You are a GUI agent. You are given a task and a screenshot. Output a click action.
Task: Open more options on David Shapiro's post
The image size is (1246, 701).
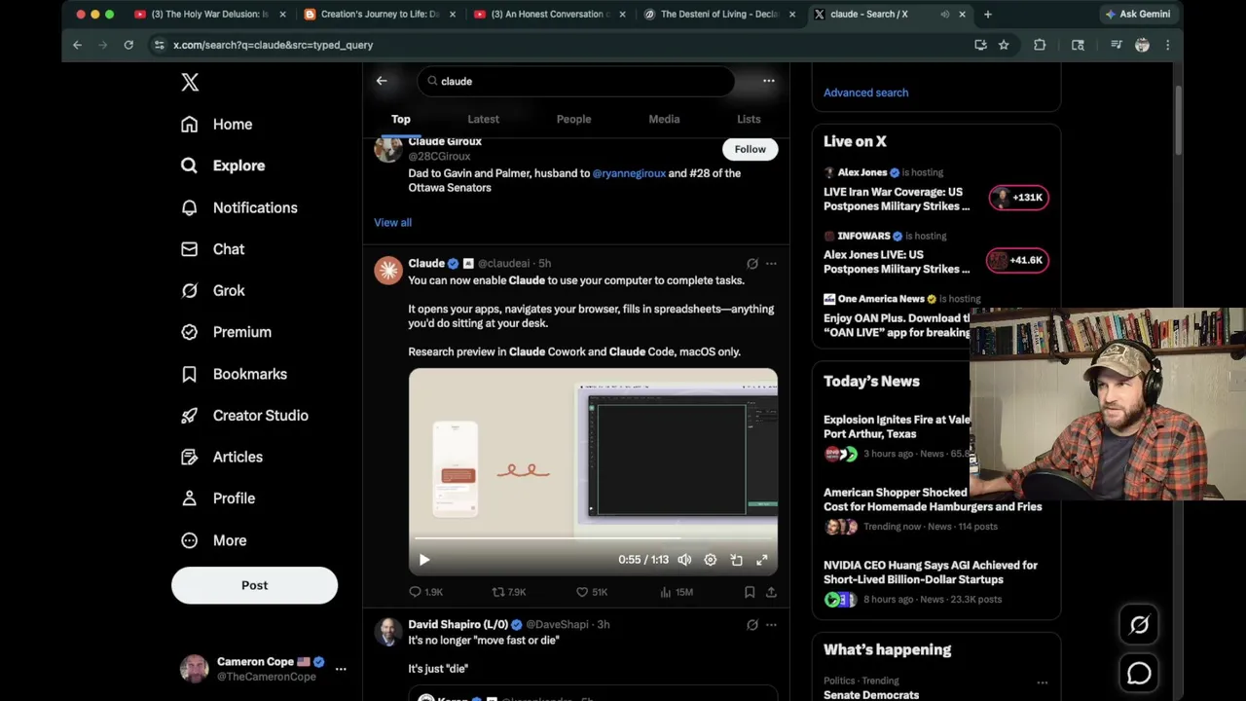pos(771,625)
